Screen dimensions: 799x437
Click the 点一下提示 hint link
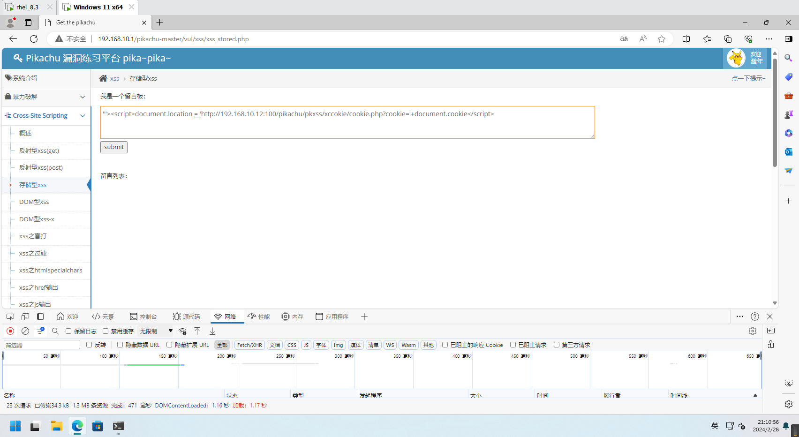click(x=748, y=78)
